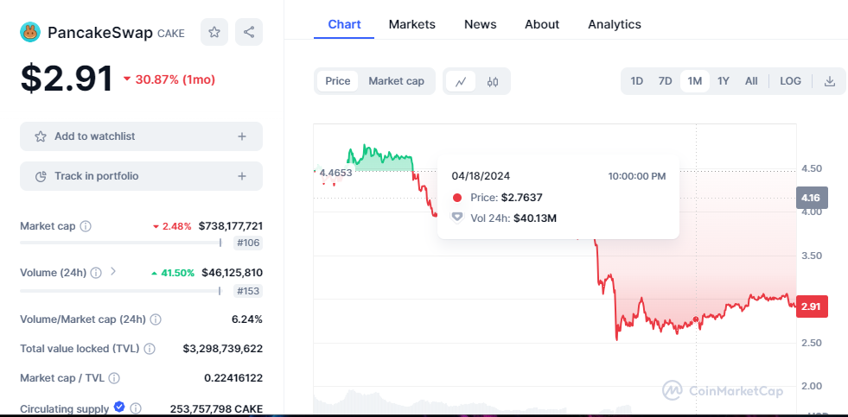Select the Market cap chart toggle
The image size is (848, 417).
(x=396, y=81)
